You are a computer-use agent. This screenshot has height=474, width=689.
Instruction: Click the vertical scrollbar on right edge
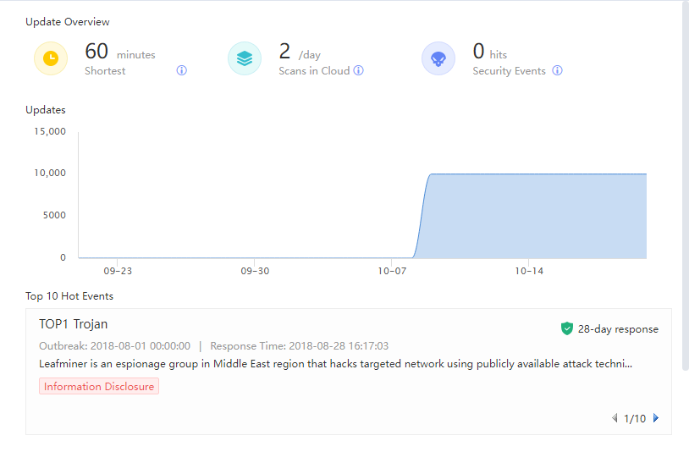coord(684,186)
